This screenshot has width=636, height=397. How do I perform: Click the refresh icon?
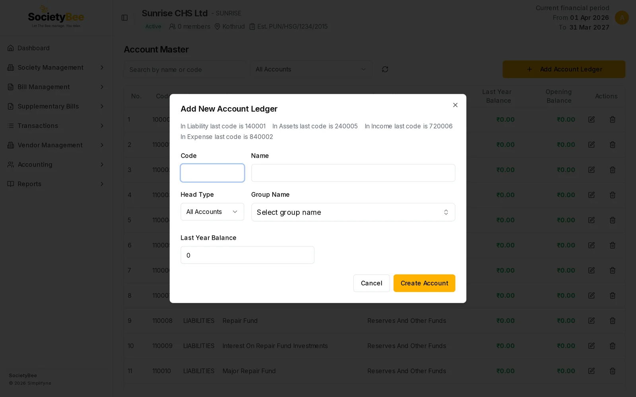(385, 69)
